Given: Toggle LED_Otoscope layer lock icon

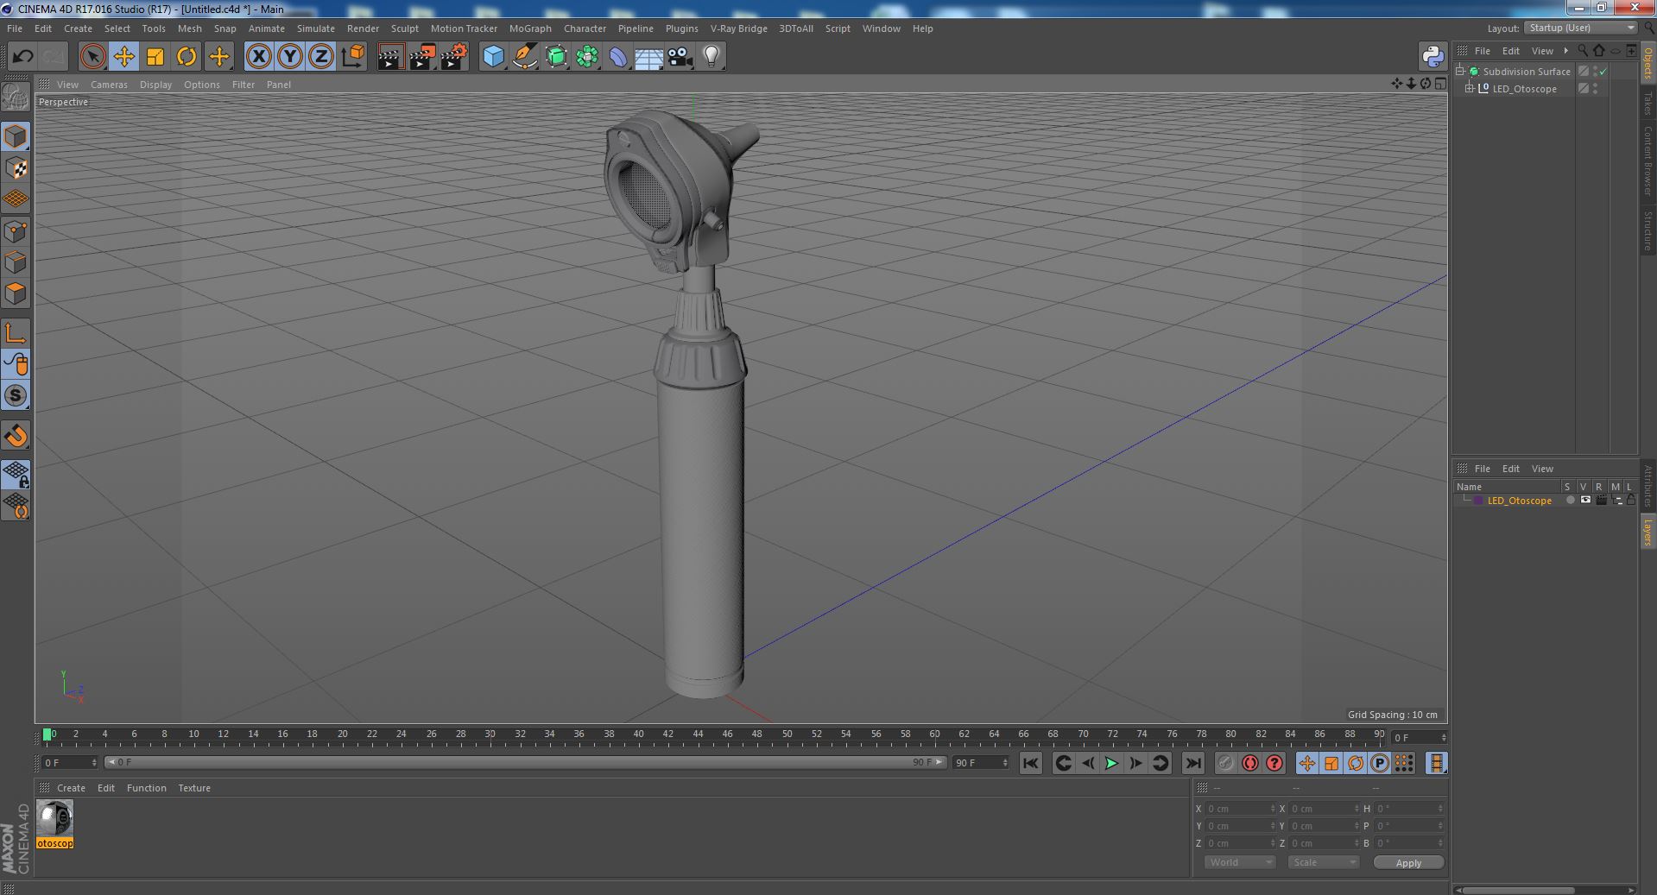Looking at the screenshot, I should click(1631, 501).
